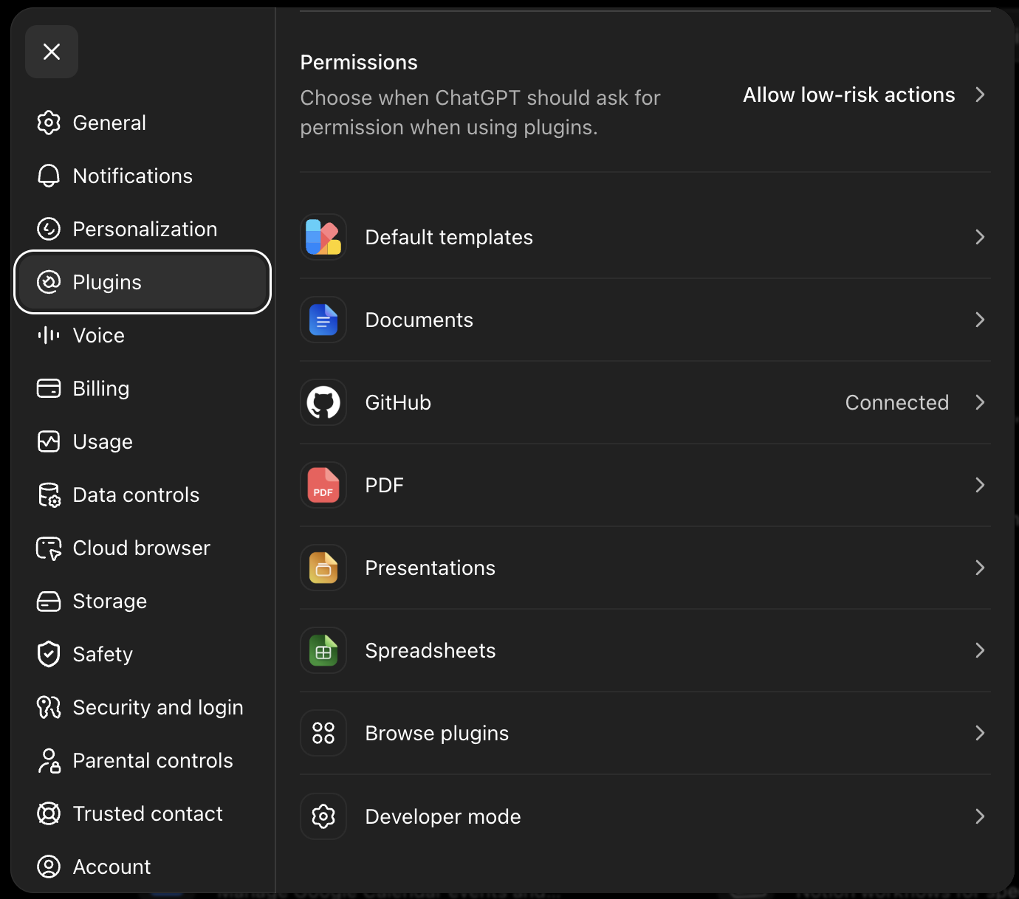
Task: Expand the PDF row chevron arrow
Action: 980,485
